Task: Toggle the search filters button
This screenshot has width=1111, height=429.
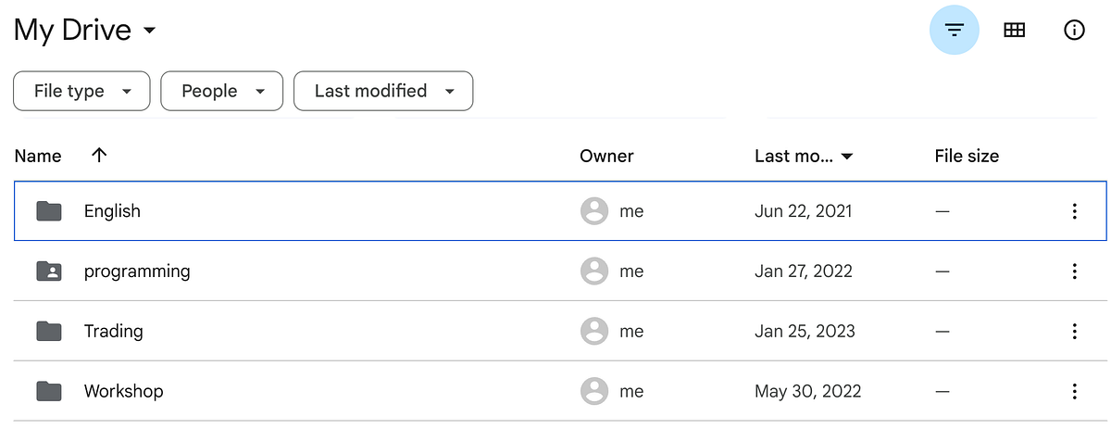Action: (x=954, y=31)
